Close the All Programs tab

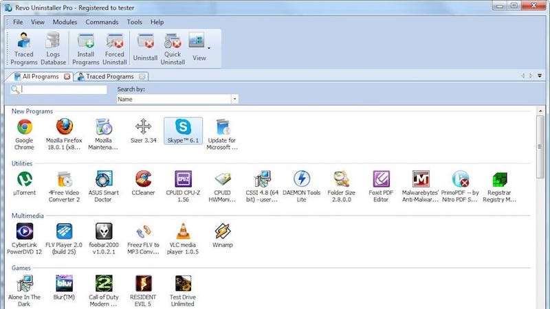pos(67,76)
